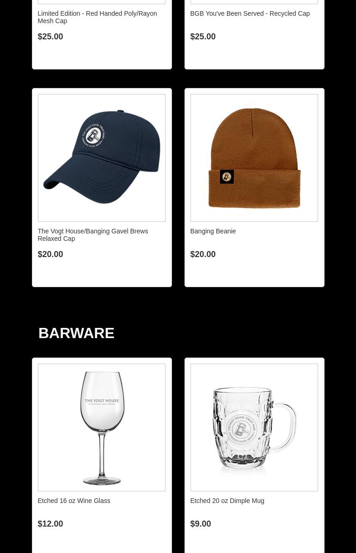Click the $20.00 price under Banging Beanie
Screen dimensions: 356x553
203,254
